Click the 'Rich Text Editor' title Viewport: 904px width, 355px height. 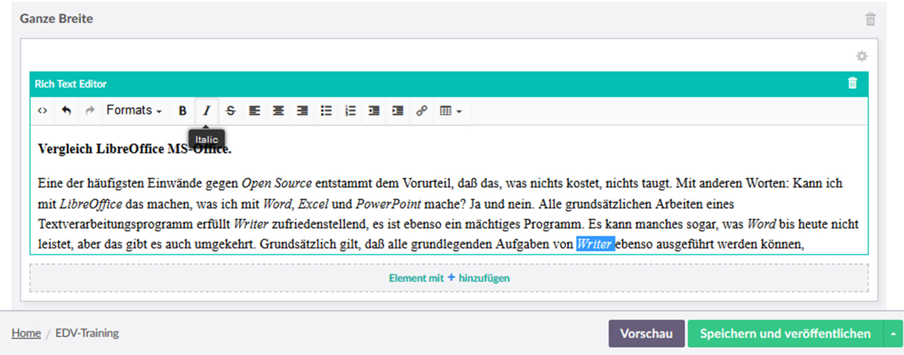[x=70, y=84]
